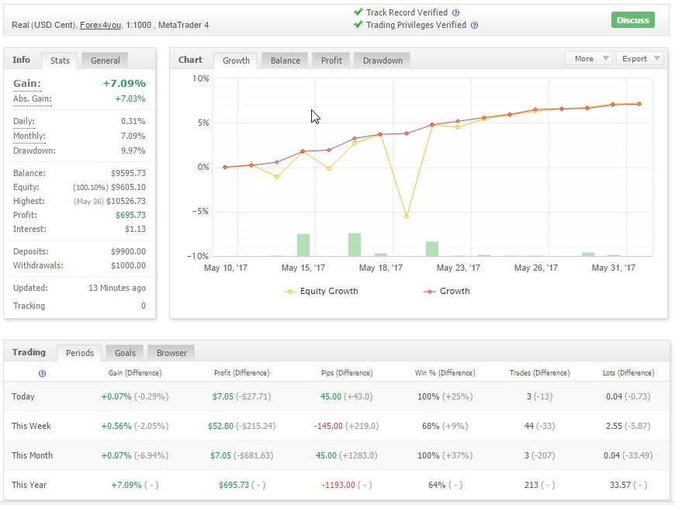Image resolution: width=675 pixels, height=505 pixels.
Task: Click help icon next to Track Record Verified
Action: pyautogui.click(x=455, y=13)
